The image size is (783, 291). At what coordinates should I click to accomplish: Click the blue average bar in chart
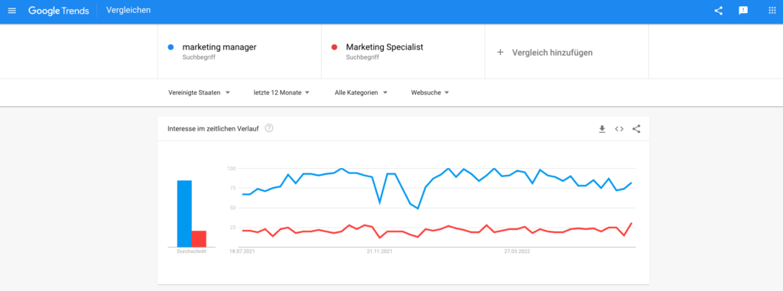pos(184,214)
